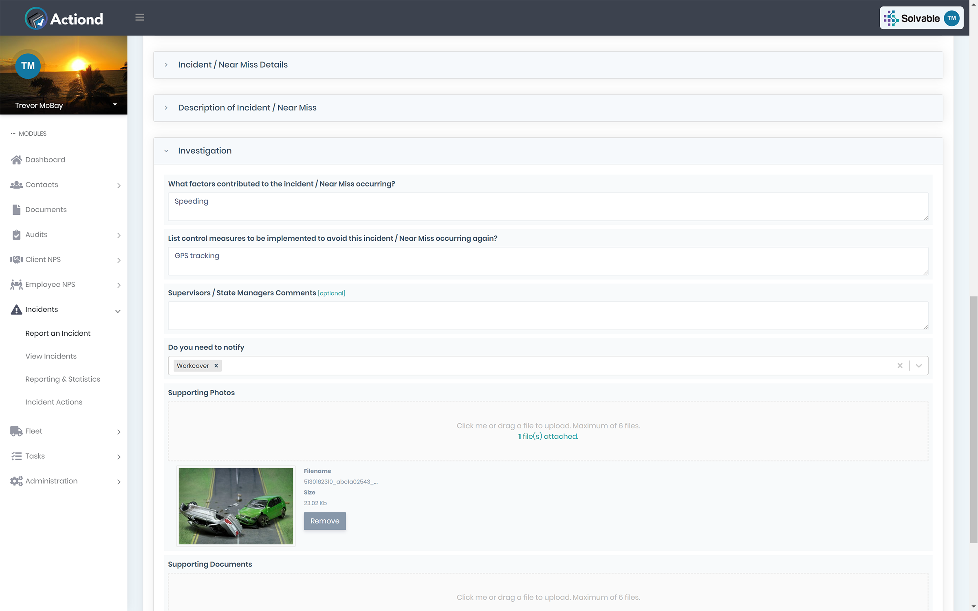This screenshot has width=978, height=611.
Task: Collapse the Investigation section
Action: pos(166,151)
